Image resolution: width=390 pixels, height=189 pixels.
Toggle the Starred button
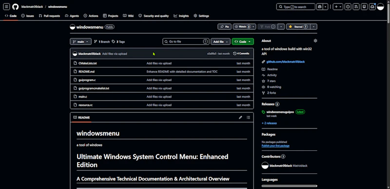click(298, 27)
